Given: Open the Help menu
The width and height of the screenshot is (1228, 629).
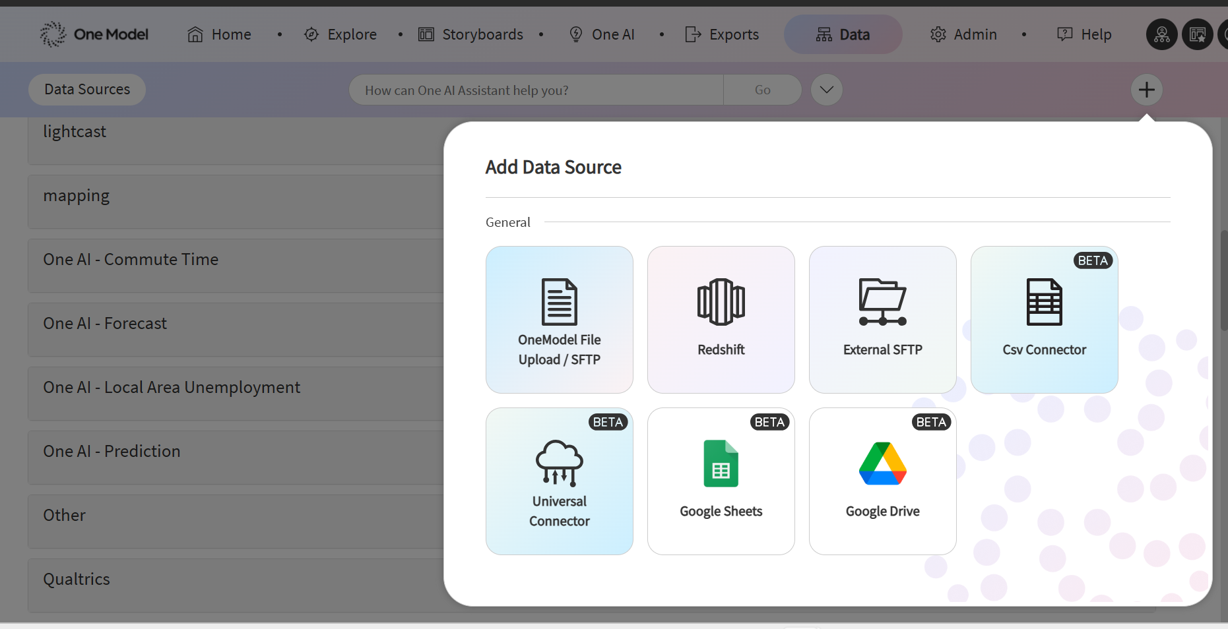Looking at the screenshot, I should pos(1084,34).
